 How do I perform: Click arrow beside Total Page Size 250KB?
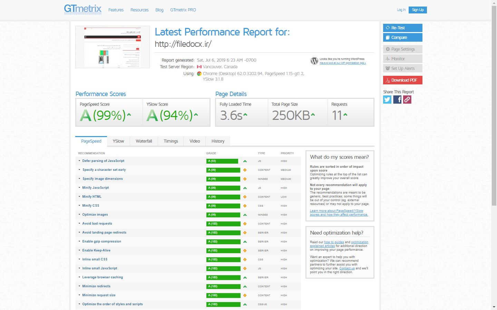tap(313, 114)
